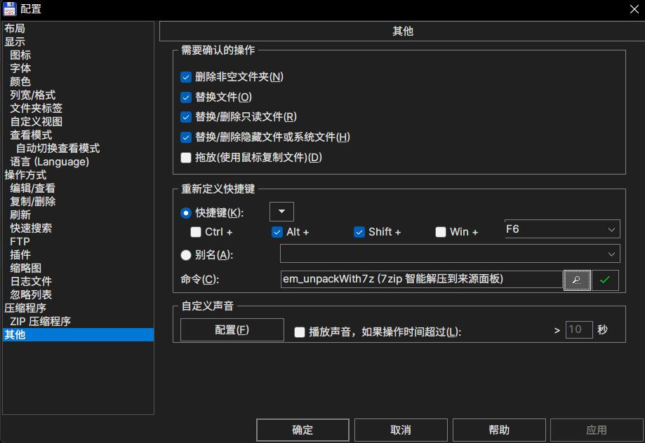Click the green checkmark confirm icon
645x443 pixels.
coord(605,280)
